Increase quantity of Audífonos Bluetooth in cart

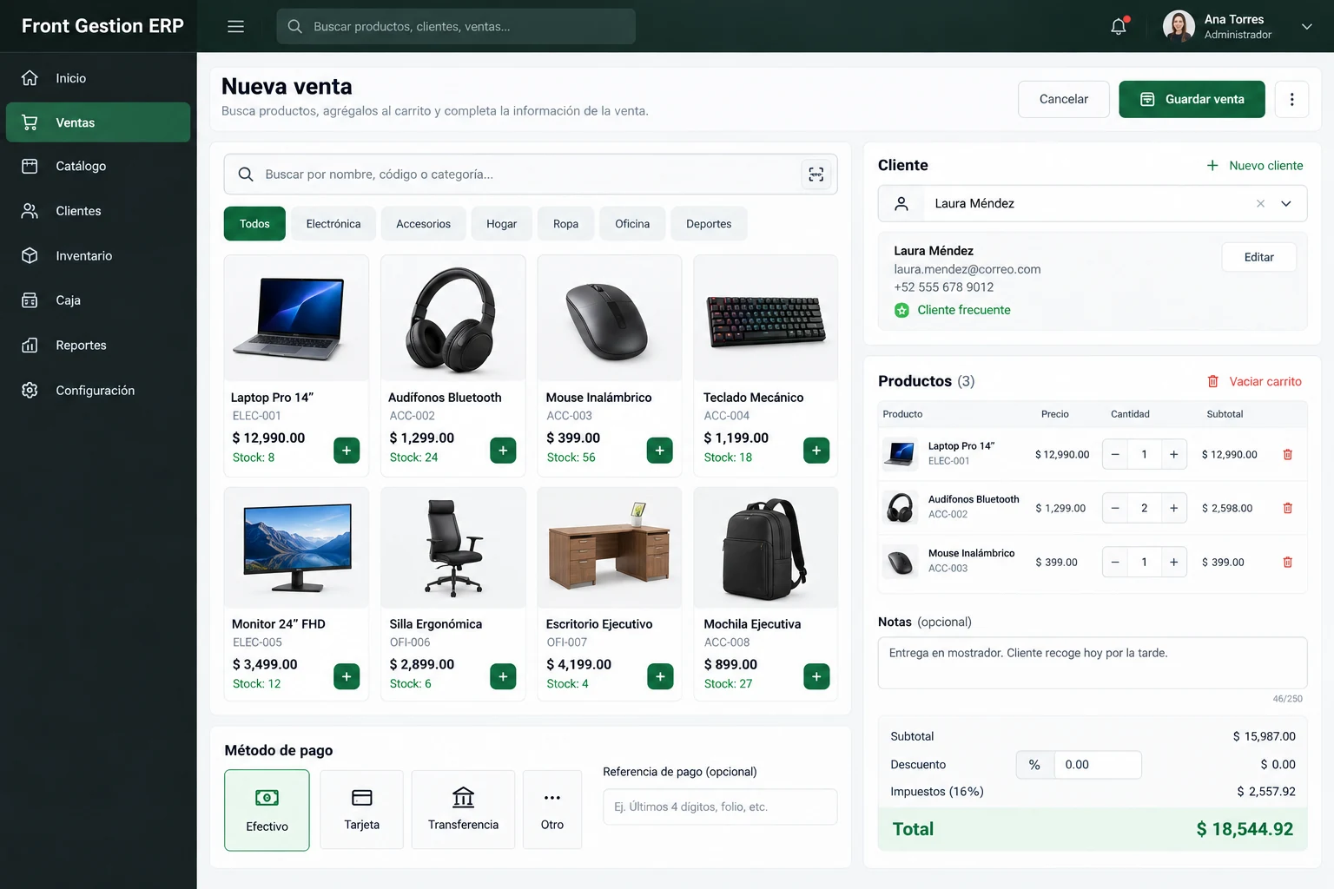click(x=1173, y=508)
